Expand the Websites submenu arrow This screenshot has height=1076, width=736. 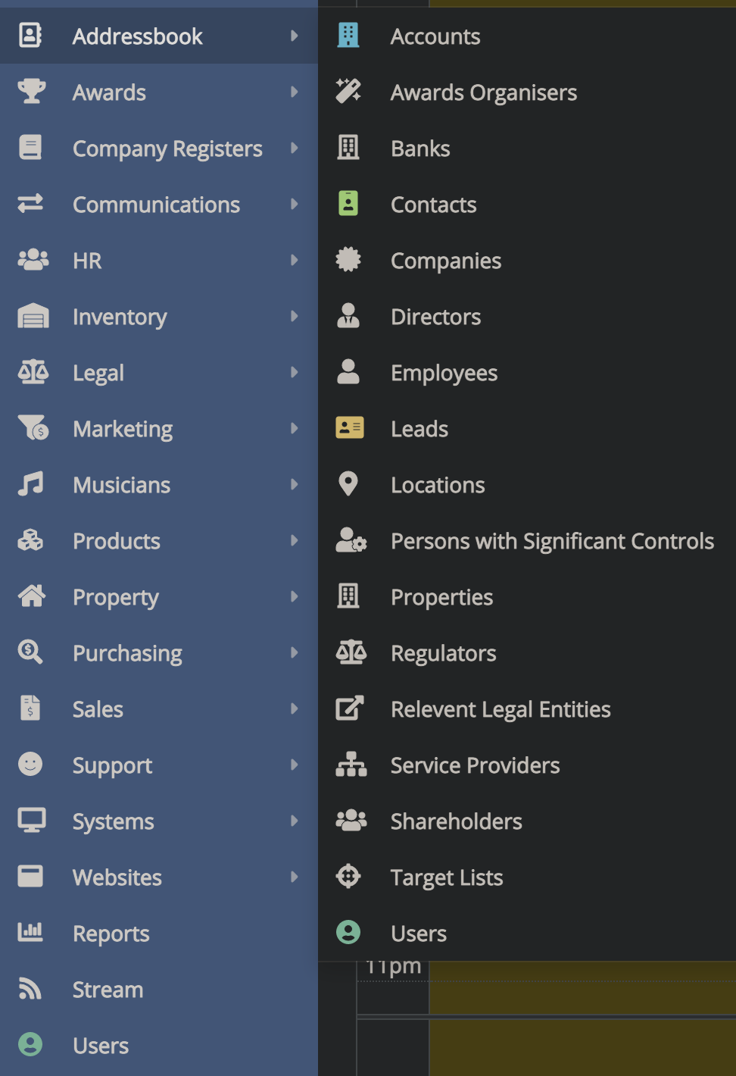(295, 877)
